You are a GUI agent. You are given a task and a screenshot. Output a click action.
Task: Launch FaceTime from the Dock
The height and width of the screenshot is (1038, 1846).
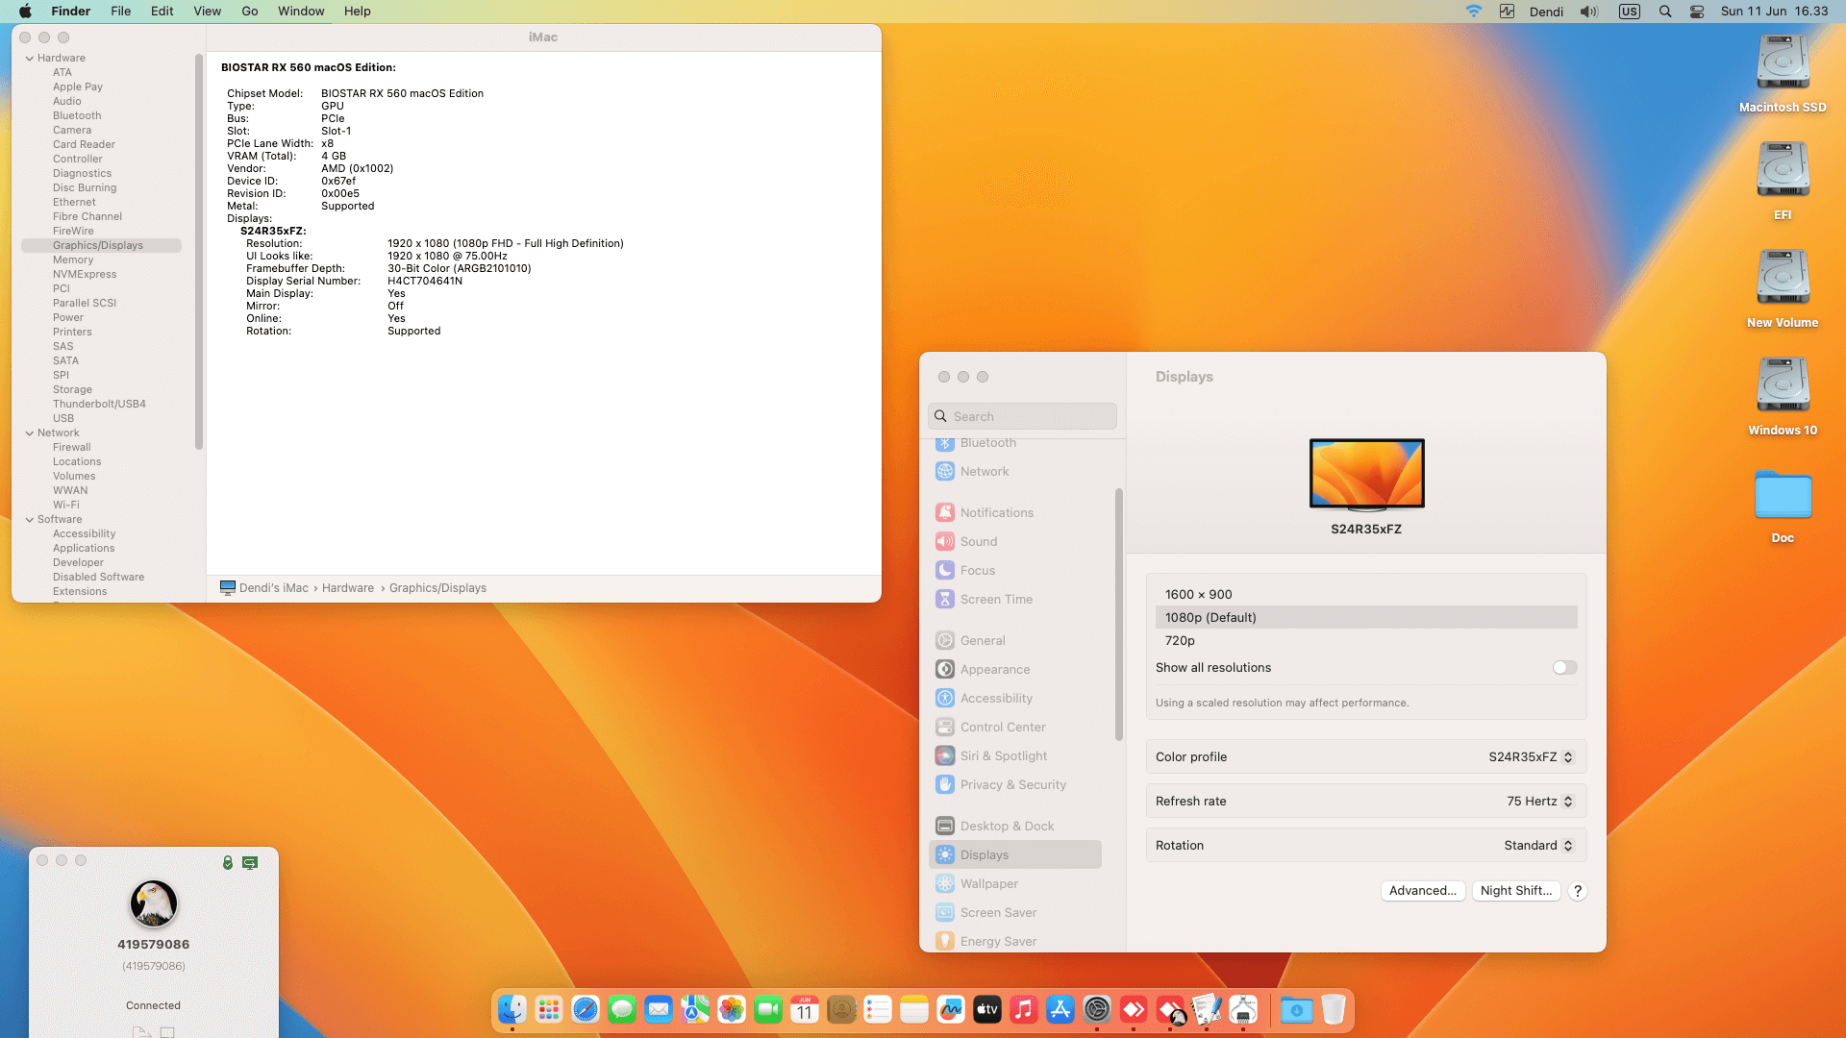tap(768, 1009)
